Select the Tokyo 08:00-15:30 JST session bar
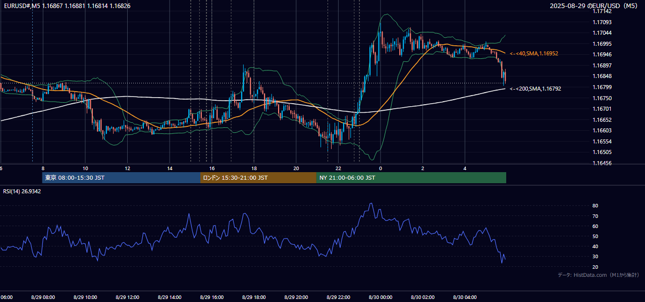Screen dimensions: 645x302 click(x=121, y=178)
